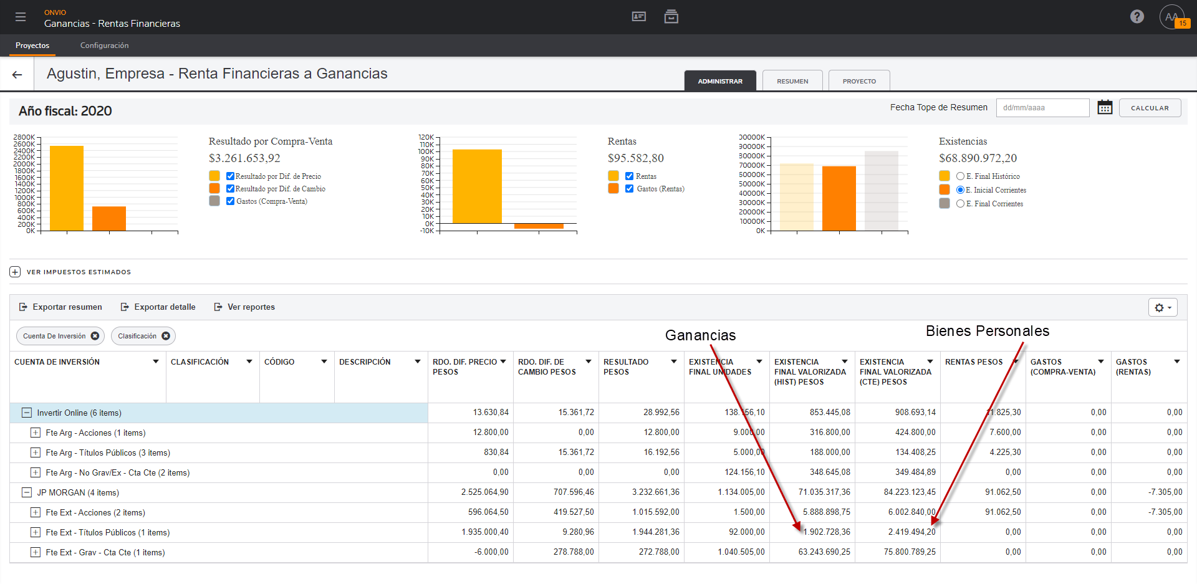Screen dimensions: 1197x584
Task: Click the Calcular button
Action: (x=1150, y=108)
